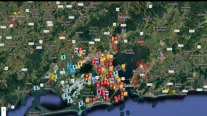Click the RJ-115 road shield
The width and height of the screenshot is (207, 116).
[81, 5]
